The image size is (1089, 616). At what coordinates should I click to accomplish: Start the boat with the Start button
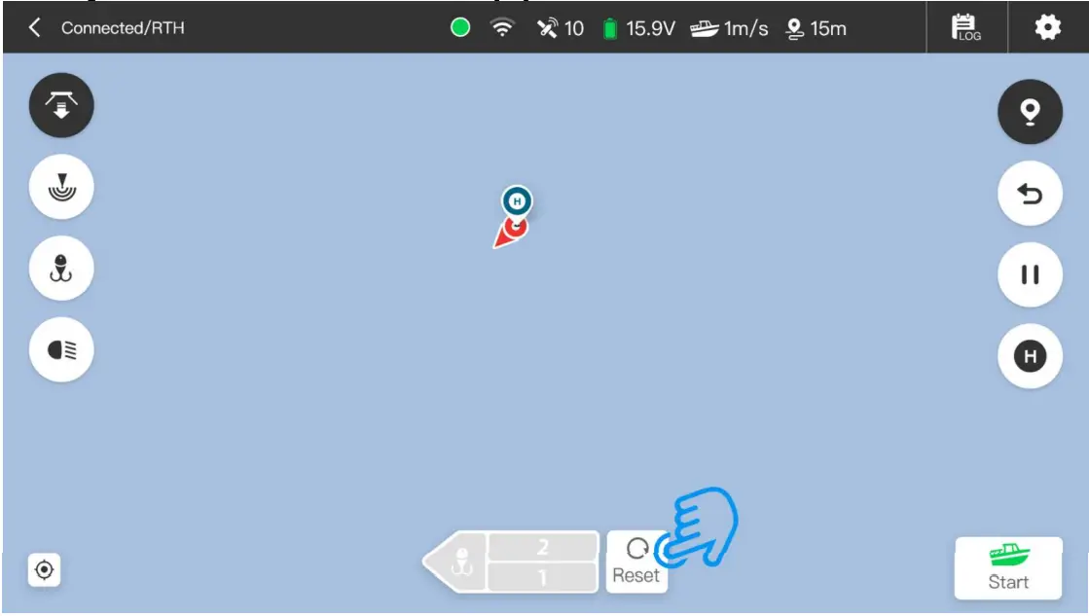pos(1008,568)
